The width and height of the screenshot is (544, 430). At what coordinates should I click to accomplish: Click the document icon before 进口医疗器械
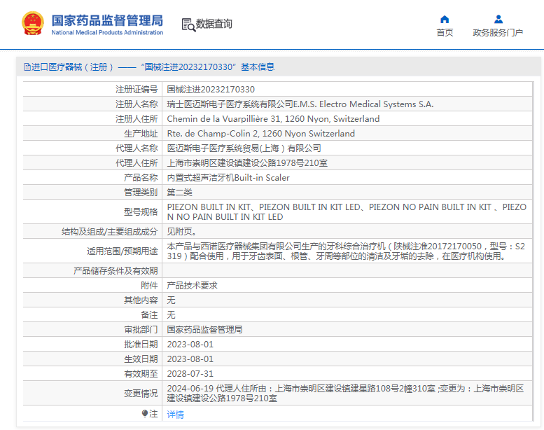click(27, 67)
